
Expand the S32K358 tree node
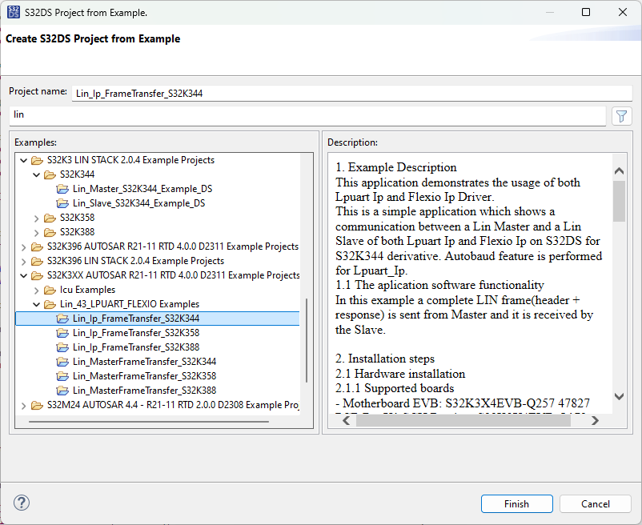tap(36, 217)
